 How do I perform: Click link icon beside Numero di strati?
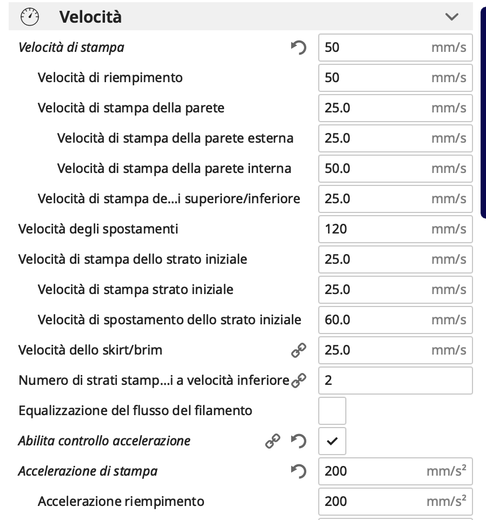pyautogui.click(x=298, y=381)
